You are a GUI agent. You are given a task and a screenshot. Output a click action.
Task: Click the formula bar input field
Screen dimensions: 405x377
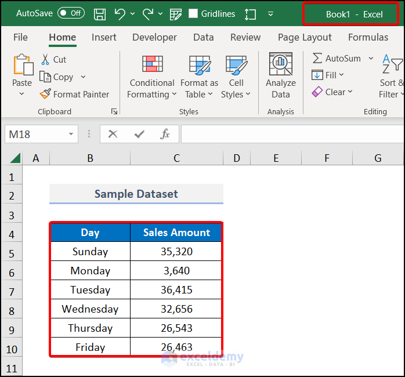click(290, 134)
